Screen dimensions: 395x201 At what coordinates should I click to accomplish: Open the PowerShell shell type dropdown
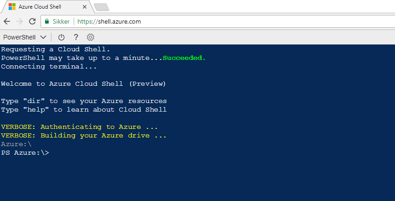click(25, 38)
